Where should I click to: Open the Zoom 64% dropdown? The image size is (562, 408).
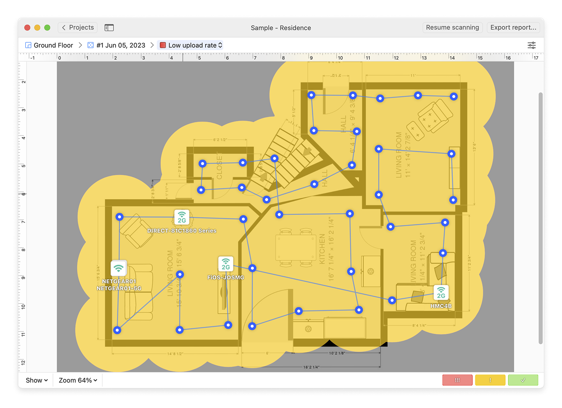78,380
